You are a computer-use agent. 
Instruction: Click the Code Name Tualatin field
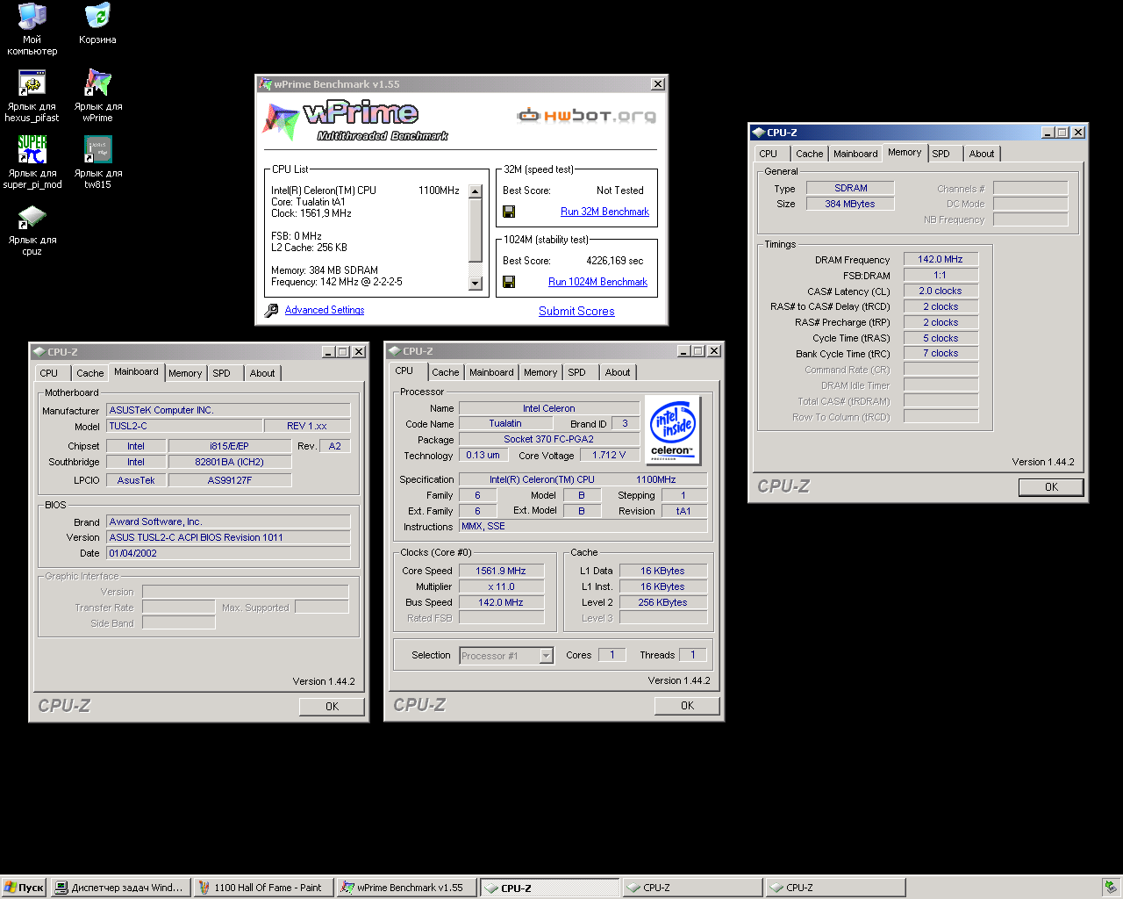coord(505,423)
